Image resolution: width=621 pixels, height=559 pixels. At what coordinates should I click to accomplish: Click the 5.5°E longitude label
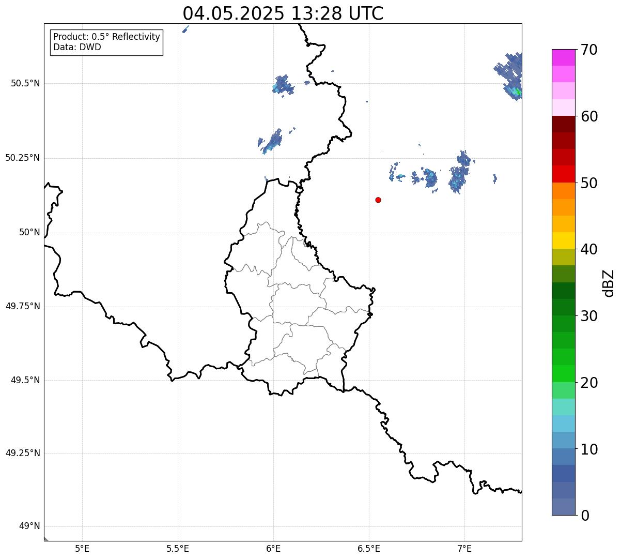point(178,549)
